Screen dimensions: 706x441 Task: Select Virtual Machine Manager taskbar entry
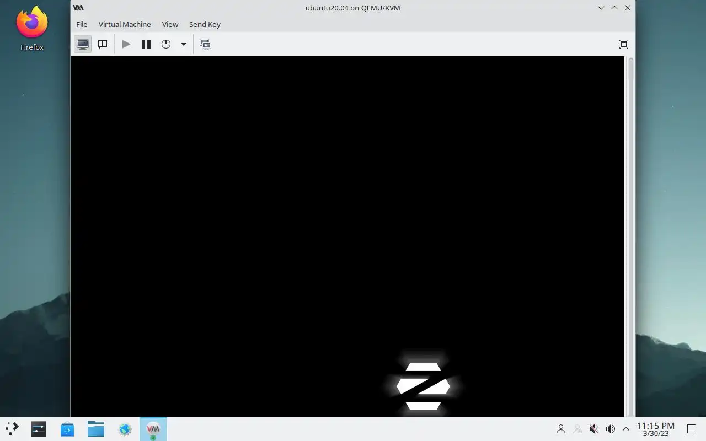[153, 429]
